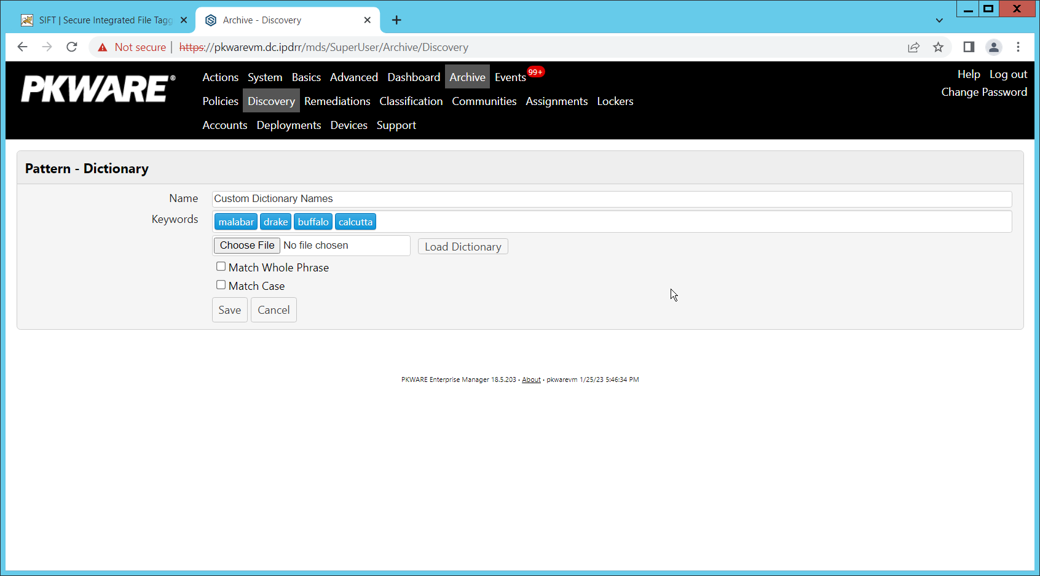Close the SIFT browser tab
Viewport: 1040px width, 576px height.
coord(184,20)
